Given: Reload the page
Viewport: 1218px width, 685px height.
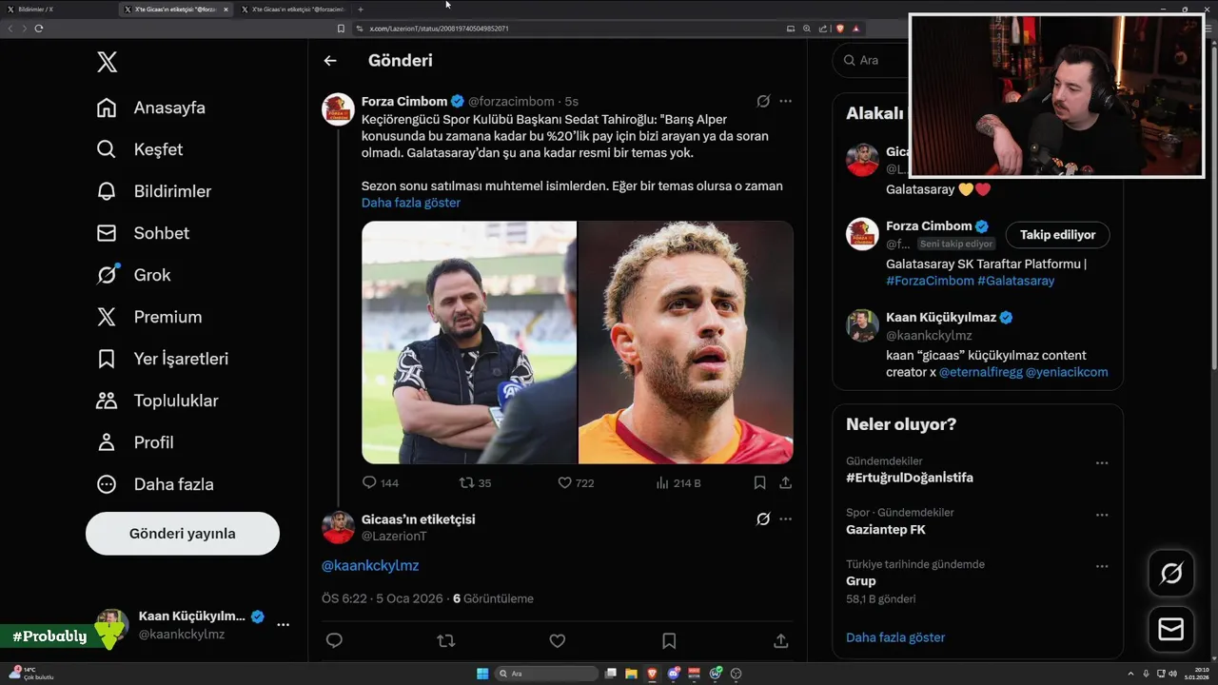Looking at the screenshot, I should click(x=39, y=29).
